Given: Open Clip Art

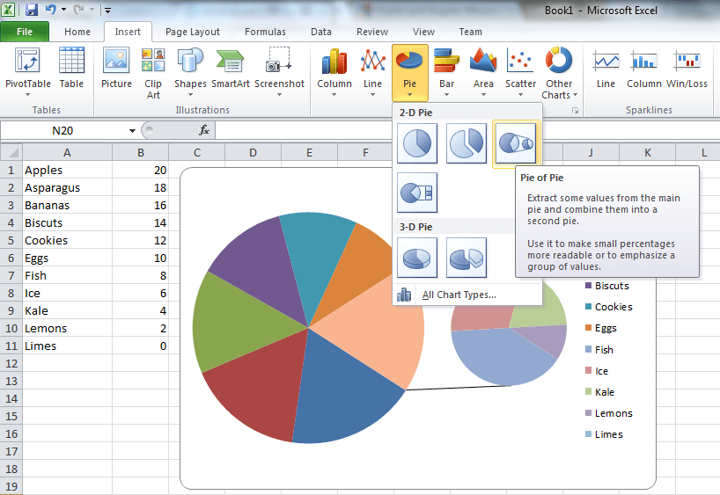Looking at the screenshot, I should 153,73.
